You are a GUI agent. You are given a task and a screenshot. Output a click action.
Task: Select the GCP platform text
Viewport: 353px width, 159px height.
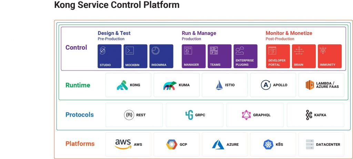click(x=183, y=145)
